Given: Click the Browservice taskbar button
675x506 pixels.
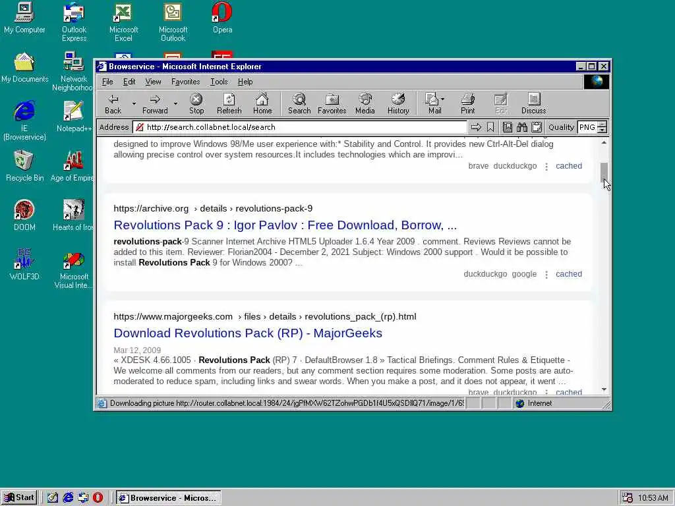Looking at the screenshot, I should point(168,497).
